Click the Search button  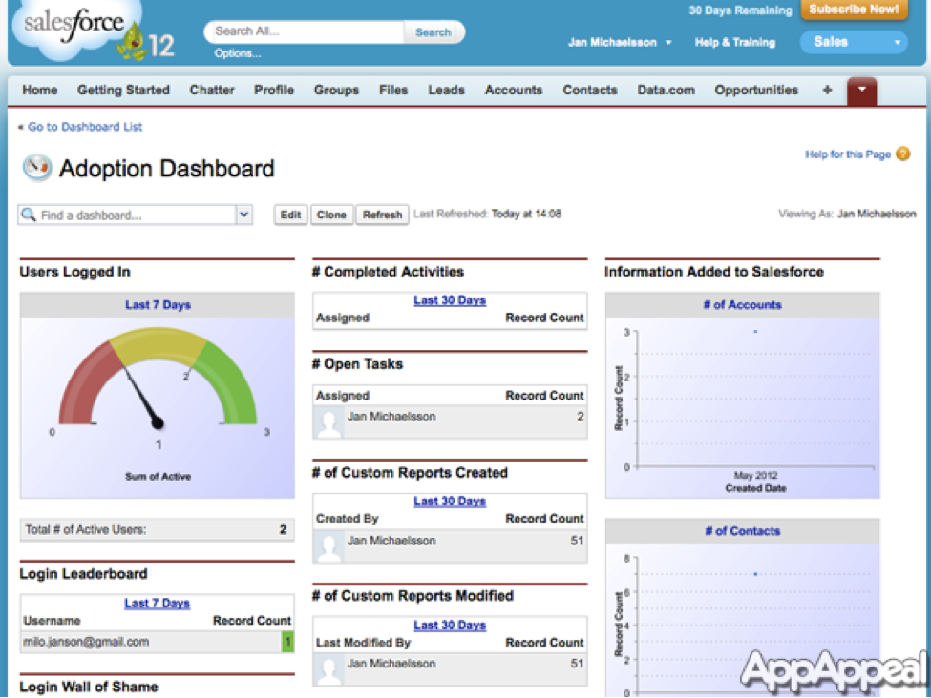click(433, 32)
